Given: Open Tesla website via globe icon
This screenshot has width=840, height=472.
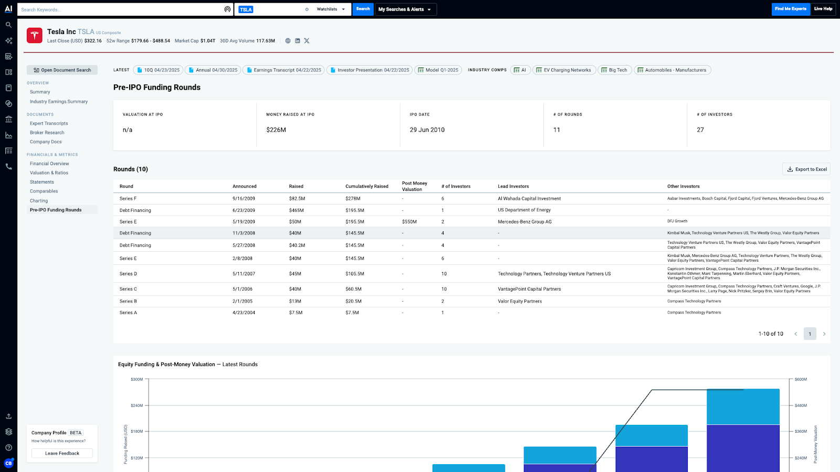Looking at the screenshot, I should (x=288, y=41).
